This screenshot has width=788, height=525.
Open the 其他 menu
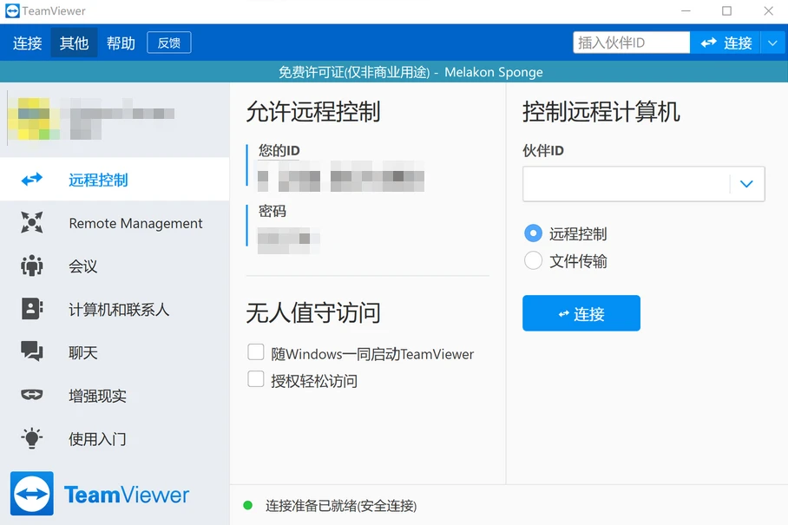pyautogui.click(x=74, y=43)
